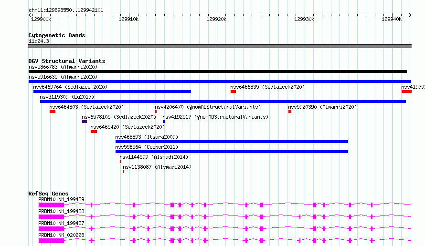The image size is (425, 246).
Task: Open PRDM10|NM_020228 transcript label
Action: tap(61, 235)
